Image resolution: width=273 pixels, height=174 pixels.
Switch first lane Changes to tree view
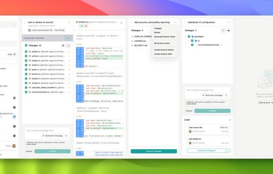point(68,45)
